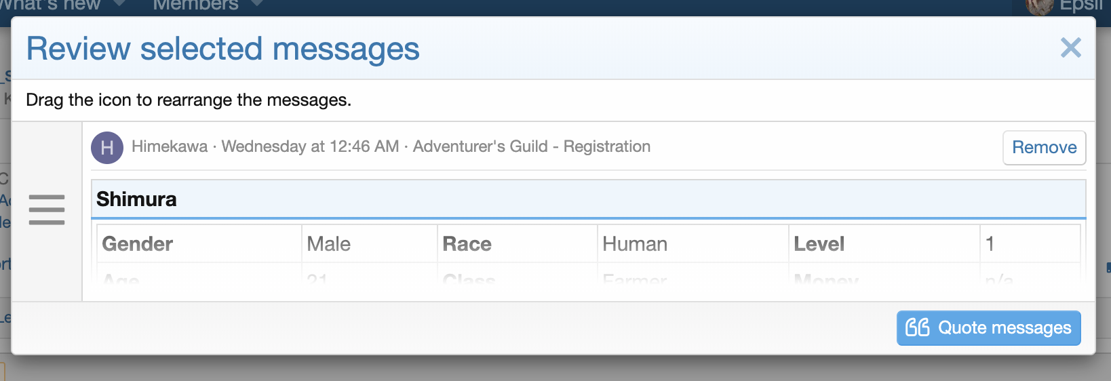Select the Human value cell beside Race
This screenshot has width=1111, height=381.
coord(635,244)
